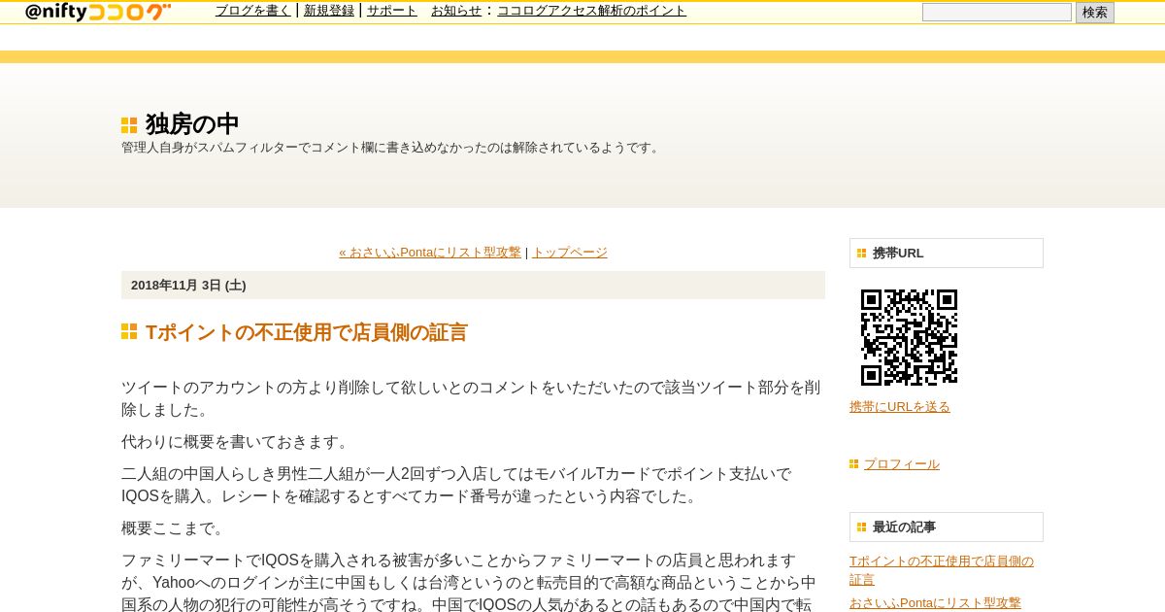
Task: Open the トップページ link
Action: (x=570, y=253)
